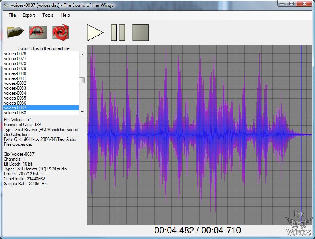Click the 'Offset in file: 21448662' text

[x=24, y=179]
